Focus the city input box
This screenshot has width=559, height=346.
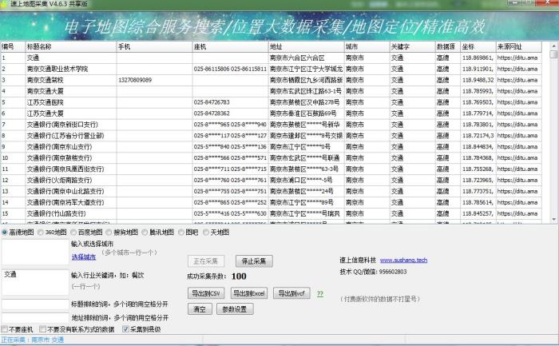(35, 253)
